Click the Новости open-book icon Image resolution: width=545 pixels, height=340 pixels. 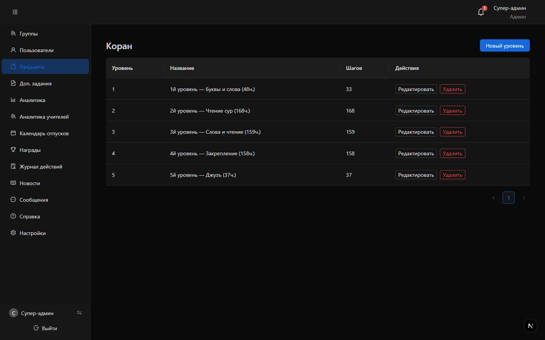13,183
